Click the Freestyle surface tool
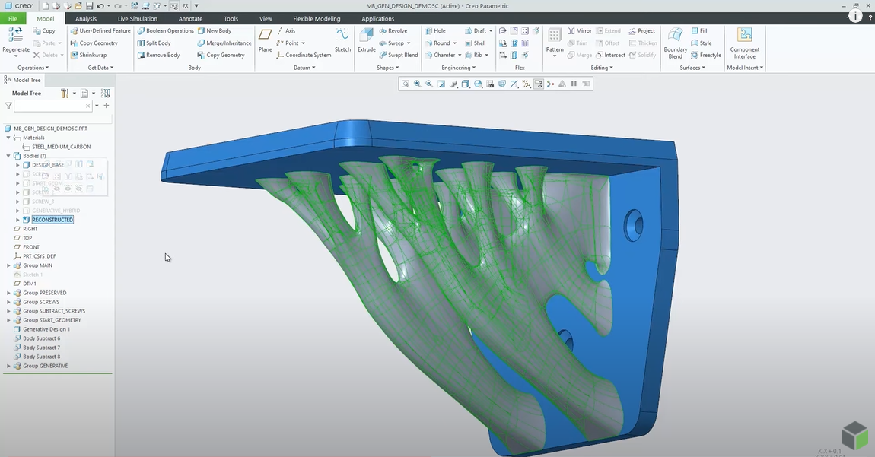 (x=706, y=56)
